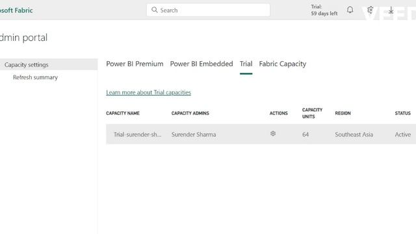Open the Fabric Capacity tab

pyautogui.click(x=283, y=64)
